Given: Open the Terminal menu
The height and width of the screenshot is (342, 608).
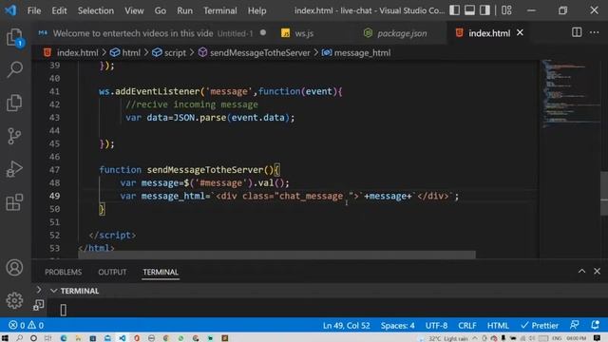Looking at the screenshot, I should click(x=220, y=10).
